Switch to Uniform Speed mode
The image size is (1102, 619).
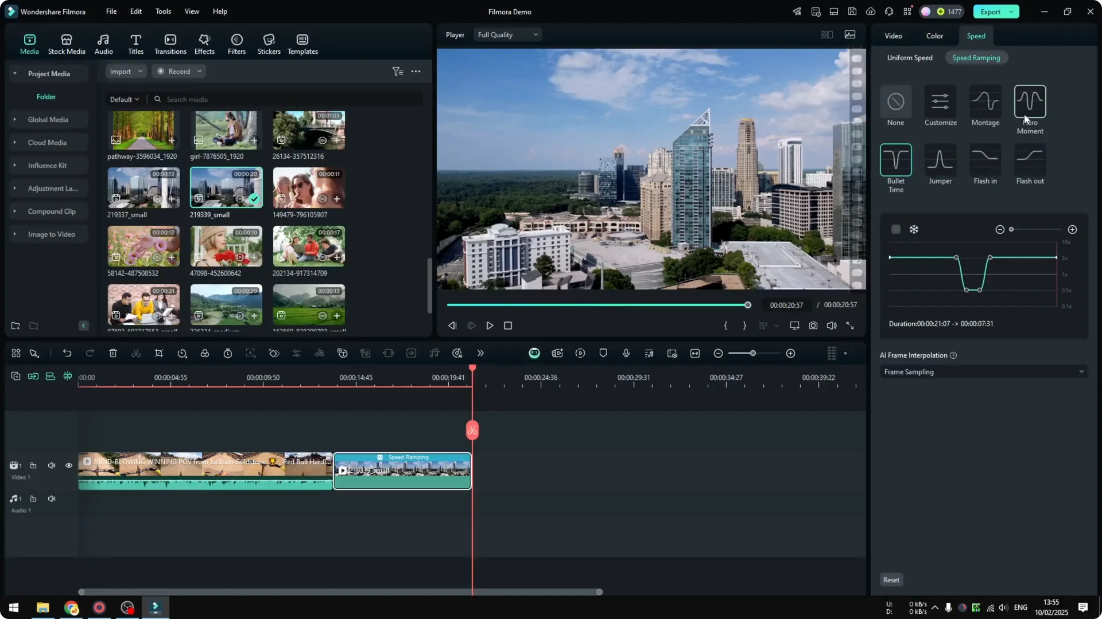coord(910,57)
